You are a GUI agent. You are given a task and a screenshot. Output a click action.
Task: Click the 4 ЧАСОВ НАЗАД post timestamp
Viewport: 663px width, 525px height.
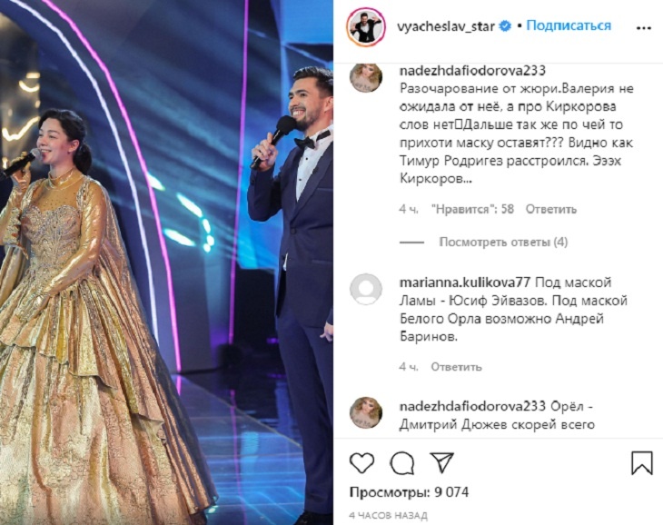pos(388,516)
